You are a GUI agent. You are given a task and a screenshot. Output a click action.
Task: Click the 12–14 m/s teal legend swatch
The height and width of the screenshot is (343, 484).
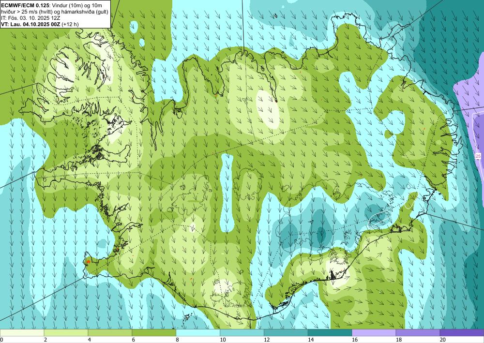[x=286, y=333]
